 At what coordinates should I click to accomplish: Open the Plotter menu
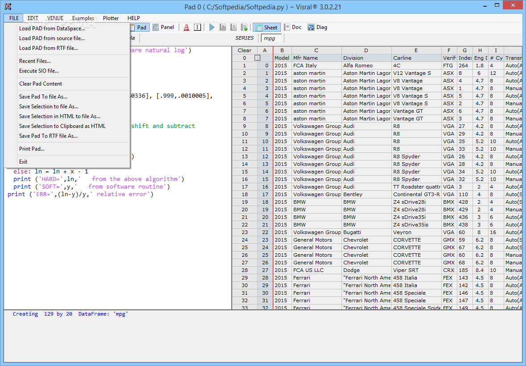point(111,18)
